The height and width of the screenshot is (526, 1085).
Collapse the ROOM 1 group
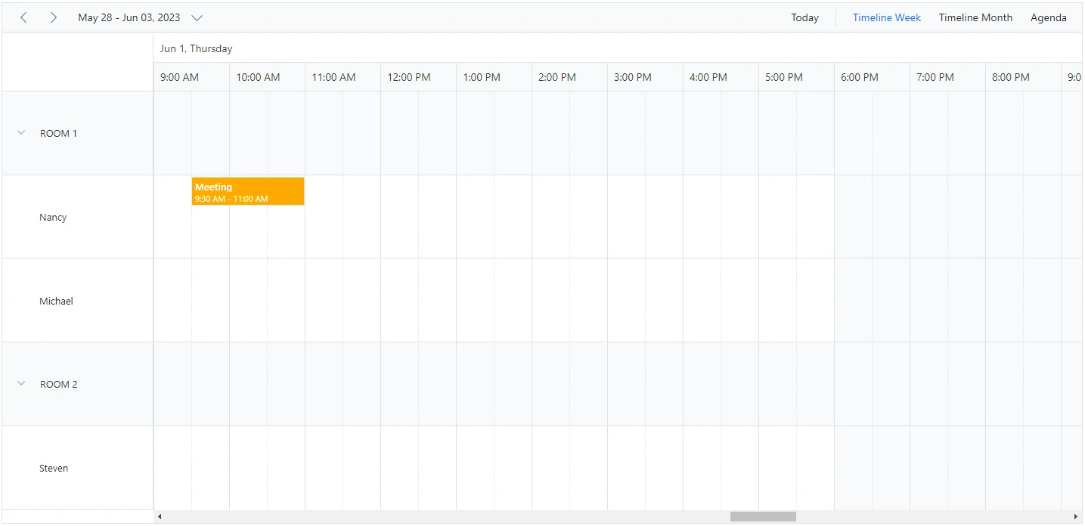[21, 133]
